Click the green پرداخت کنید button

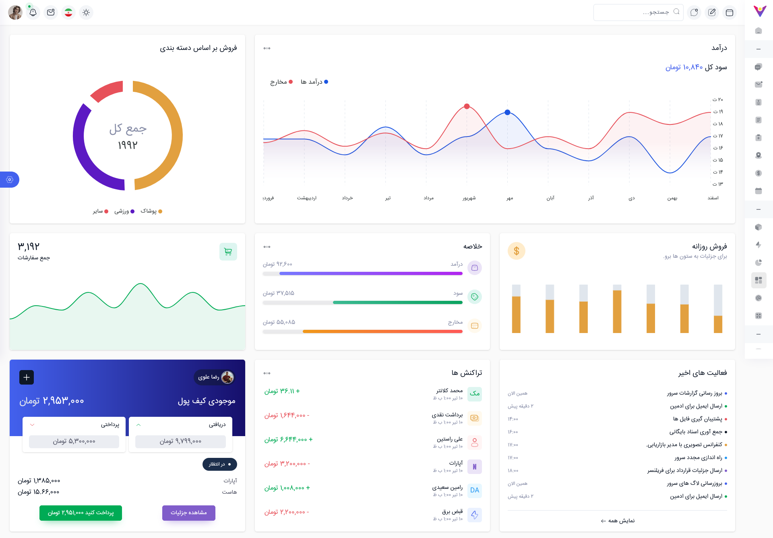[81, 513]
